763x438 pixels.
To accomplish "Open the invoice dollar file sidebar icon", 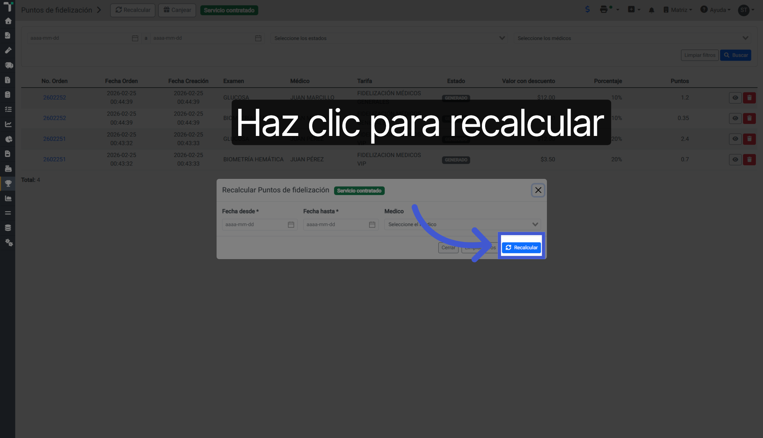I will coord(8,80).
